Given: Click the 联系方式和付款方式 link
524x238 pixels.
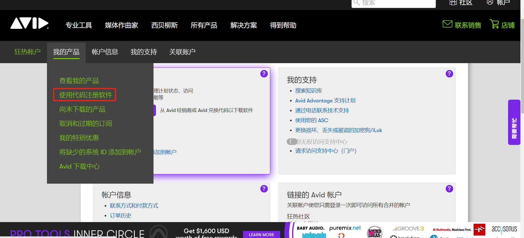Looking at the screenshot, I should pos(134,206).
